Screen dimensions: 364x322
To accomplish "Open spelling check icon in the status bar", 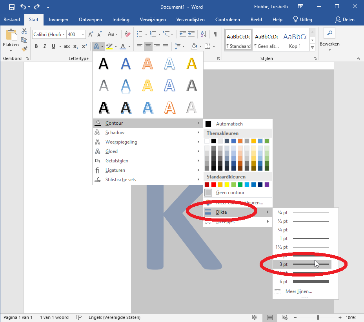I will coord(79,317).
